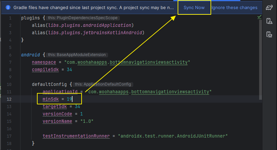Image resolution: width=277 pixels, height=150 pixels.
Task: Open the Device Manager sidebar icon
Action: pos(269,21)
